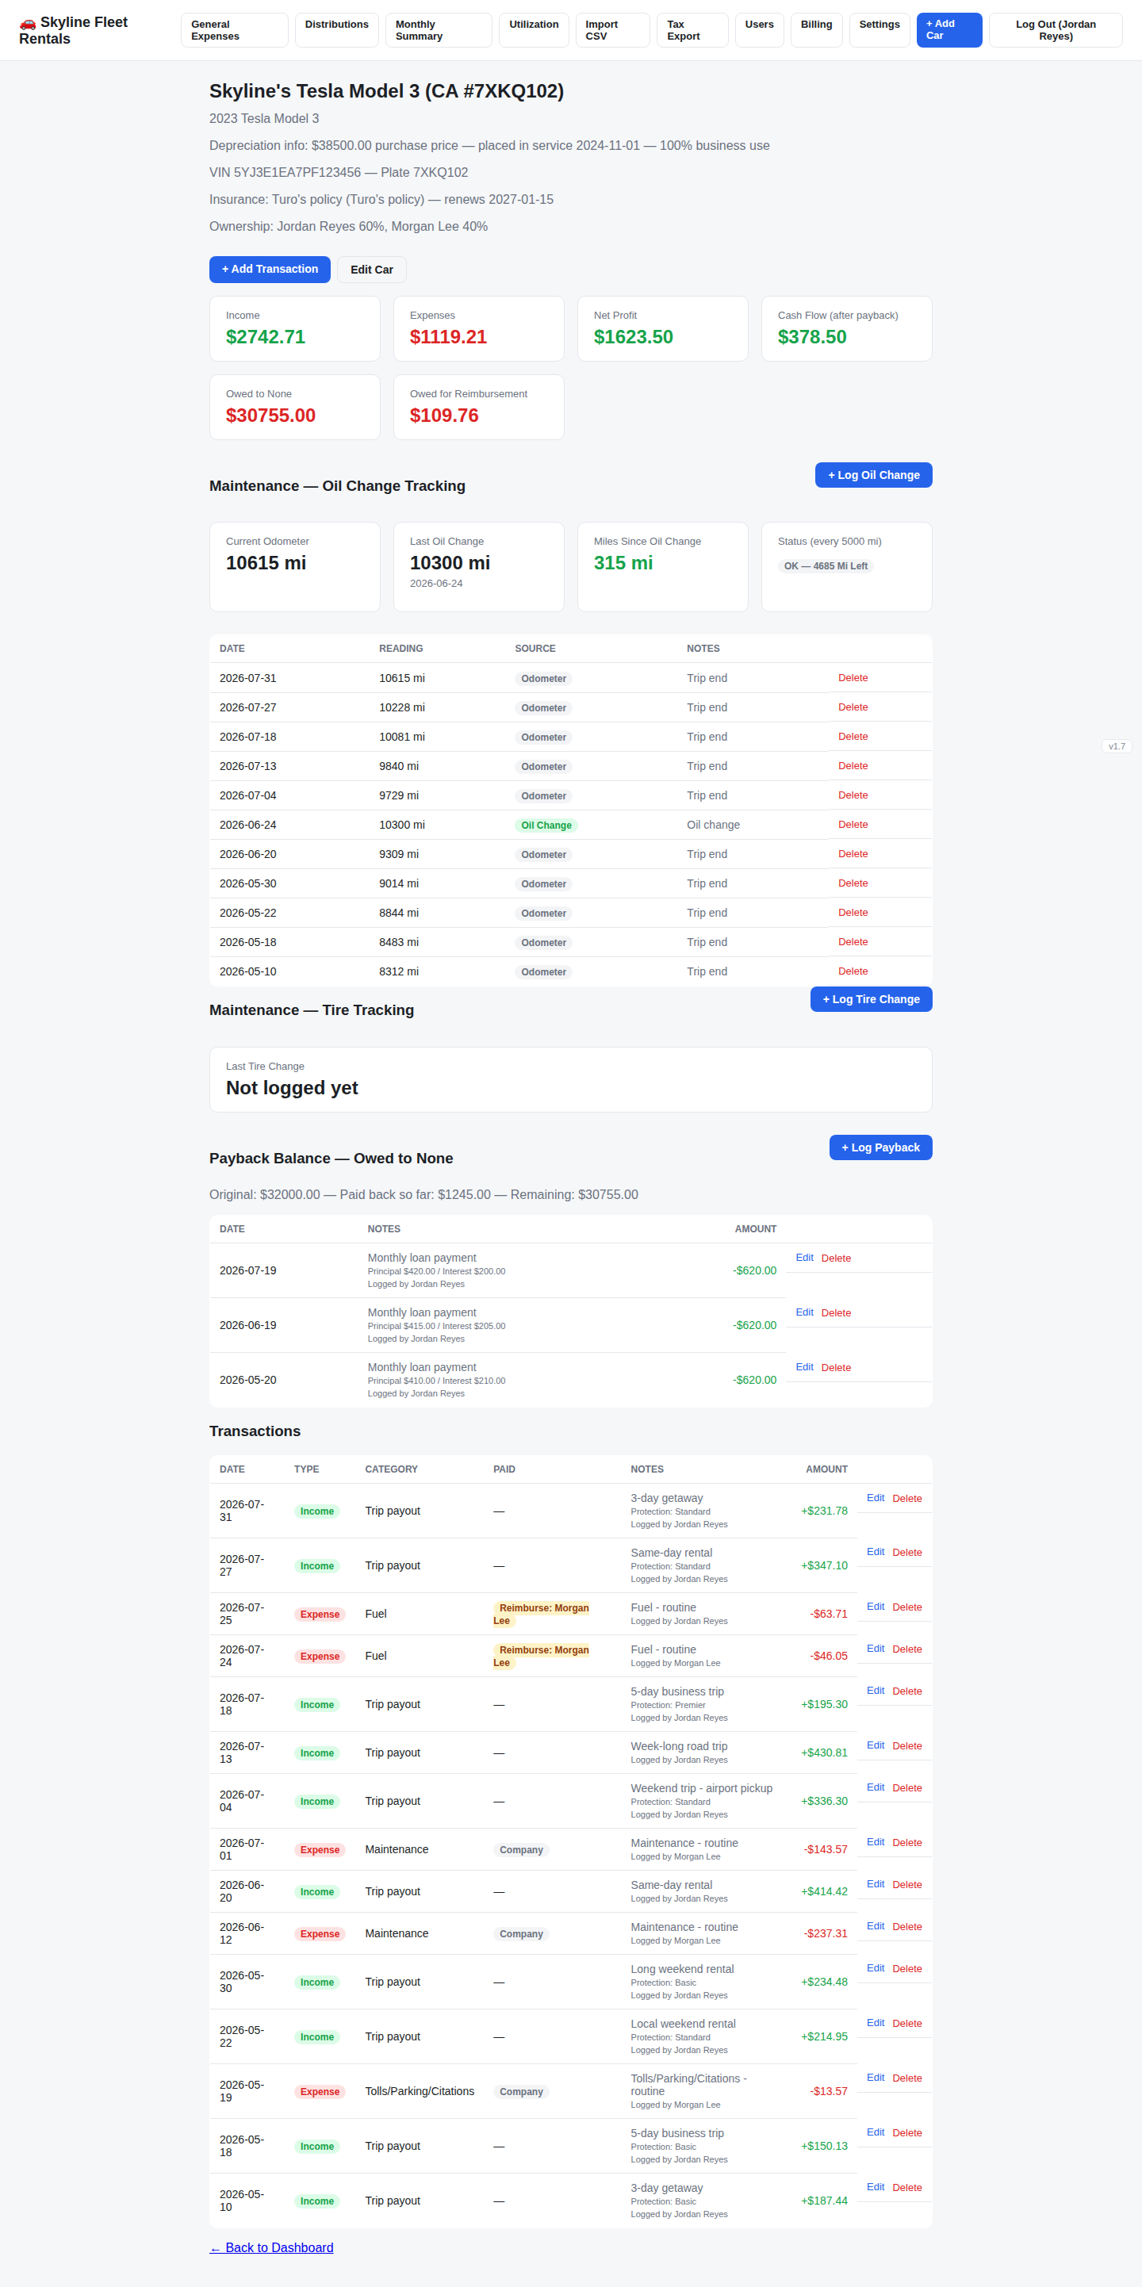Edit the 2026-07-19 monthly loan payment
This screenshot has height=2287, width=1142.
[x=803, y=1257]
